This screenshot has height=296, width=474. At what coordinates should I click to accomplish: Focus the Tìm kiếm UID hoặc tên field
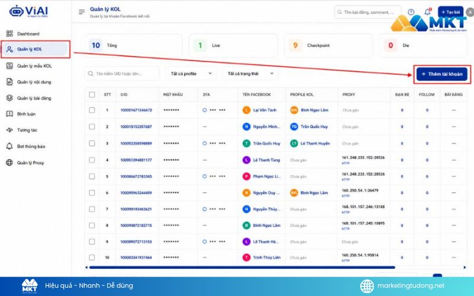pos(122,73)
